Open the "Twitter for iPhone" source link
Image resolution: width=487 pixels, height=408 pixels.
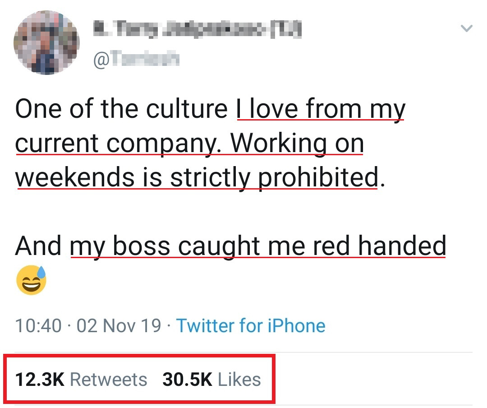point(251,325)
